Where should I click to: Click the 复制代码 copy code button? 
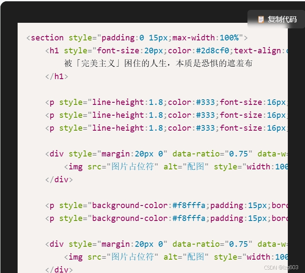coord(277,19)
